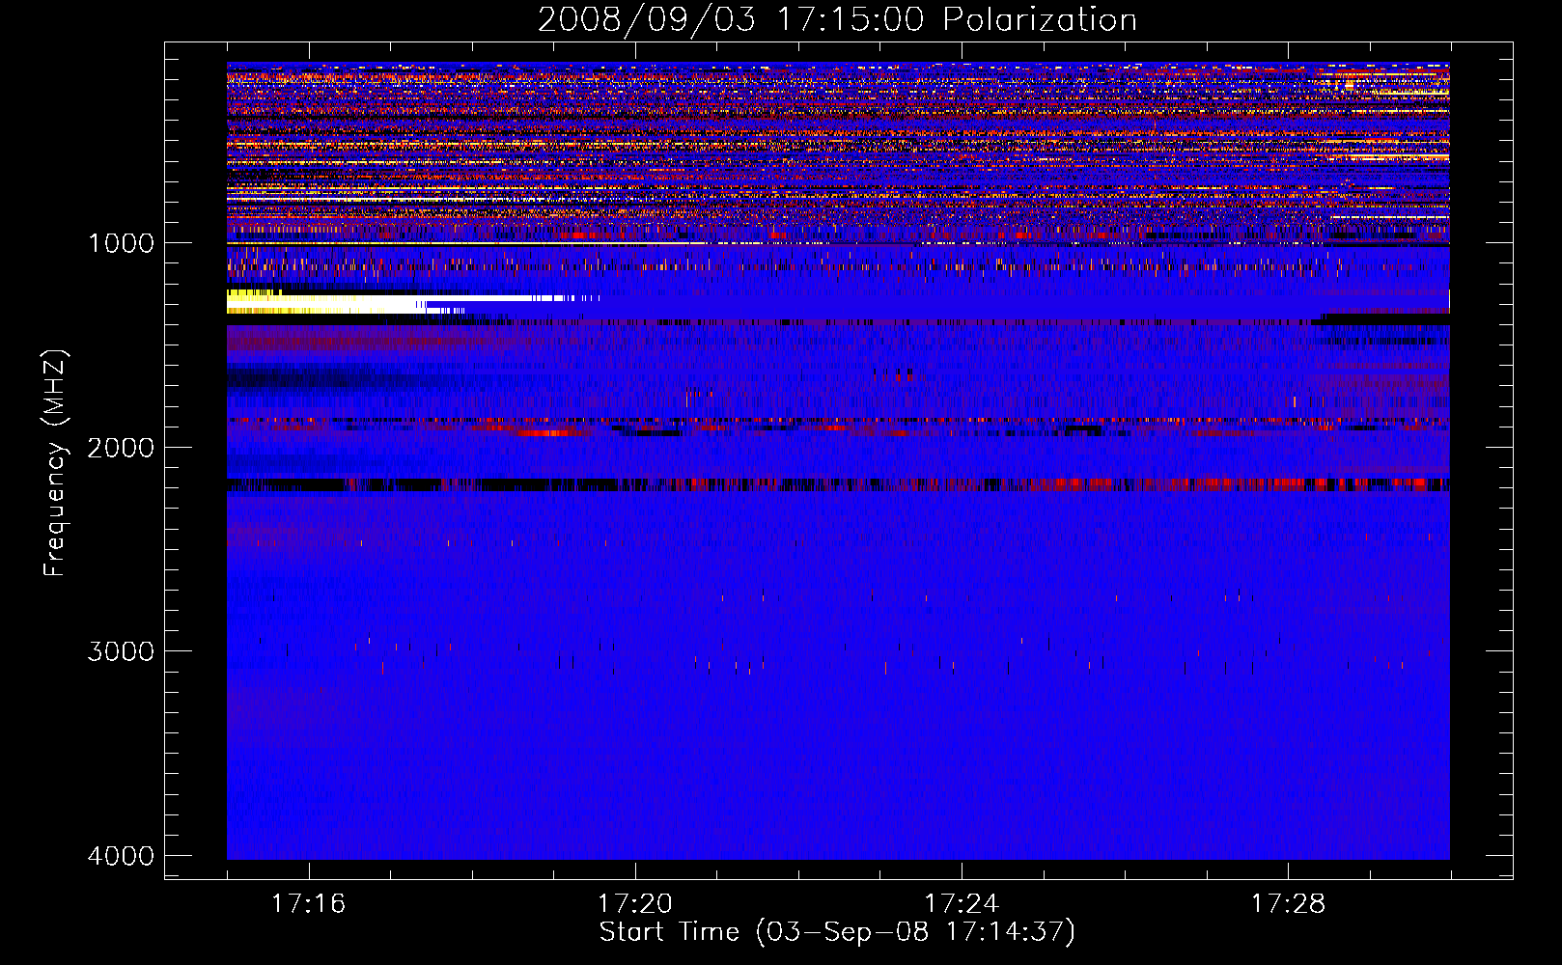Click the 2000 frequency tick label
The image size is (1562, 965).
[121, 448]
